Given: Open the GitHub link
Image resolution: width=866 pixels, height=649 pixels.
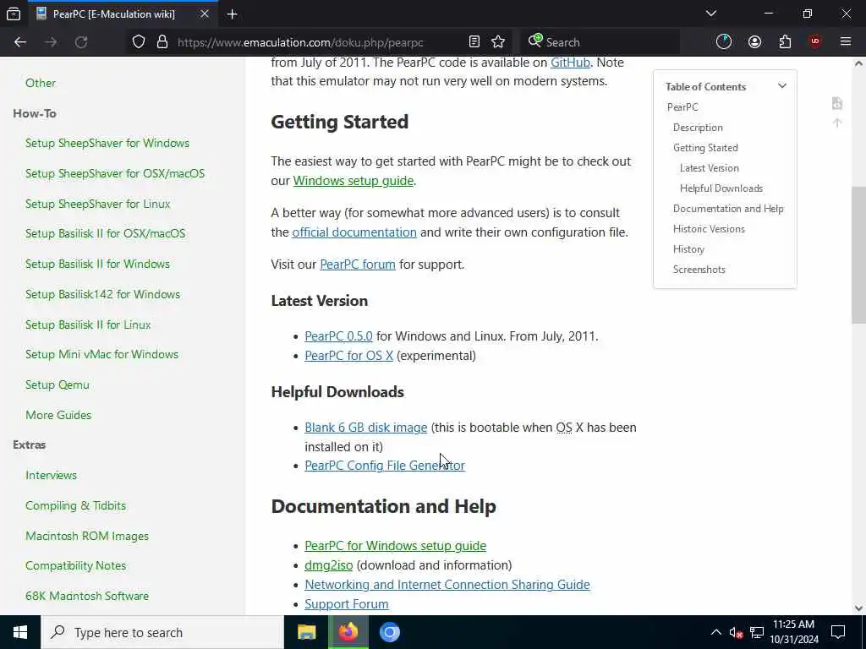Looking at the screenshot, I should 570,63.
